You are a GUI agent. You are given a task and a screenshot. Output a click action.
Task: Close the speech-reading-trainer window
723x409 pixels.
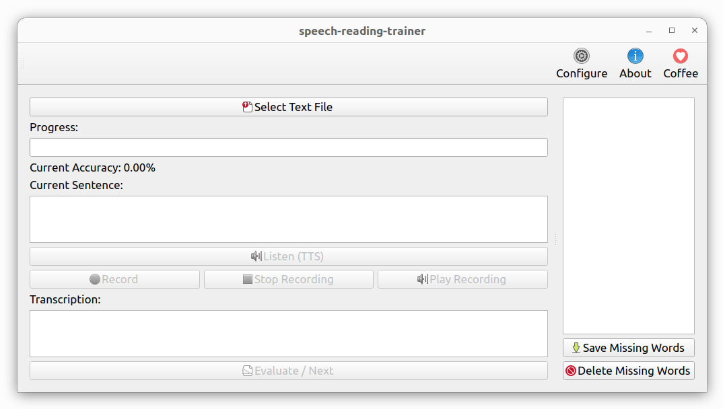point(695,30)
